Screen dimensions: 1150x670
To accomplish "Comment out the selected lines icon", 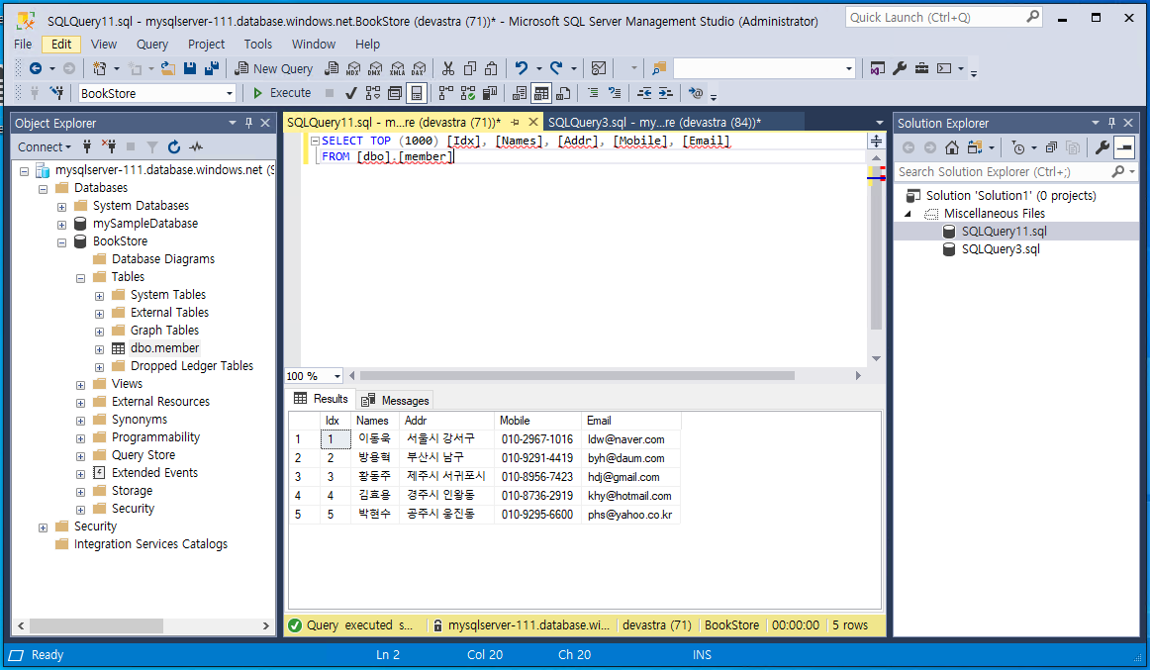I will click(593, 93).
